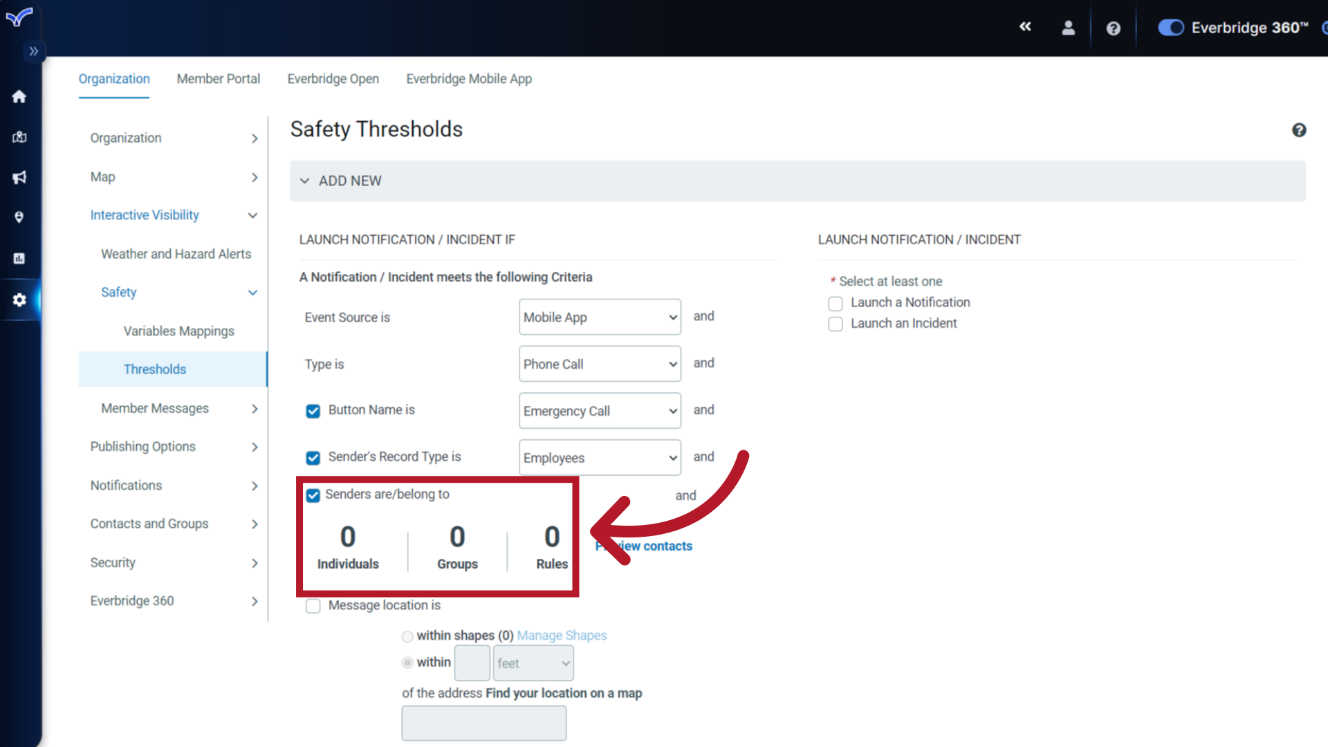Open the Employees record type dropdown

(x=600, y=458)
